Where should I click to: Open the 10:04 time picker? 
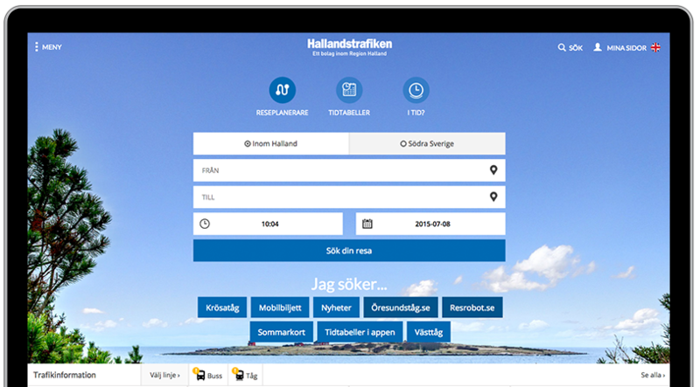[x=268, y=224]
